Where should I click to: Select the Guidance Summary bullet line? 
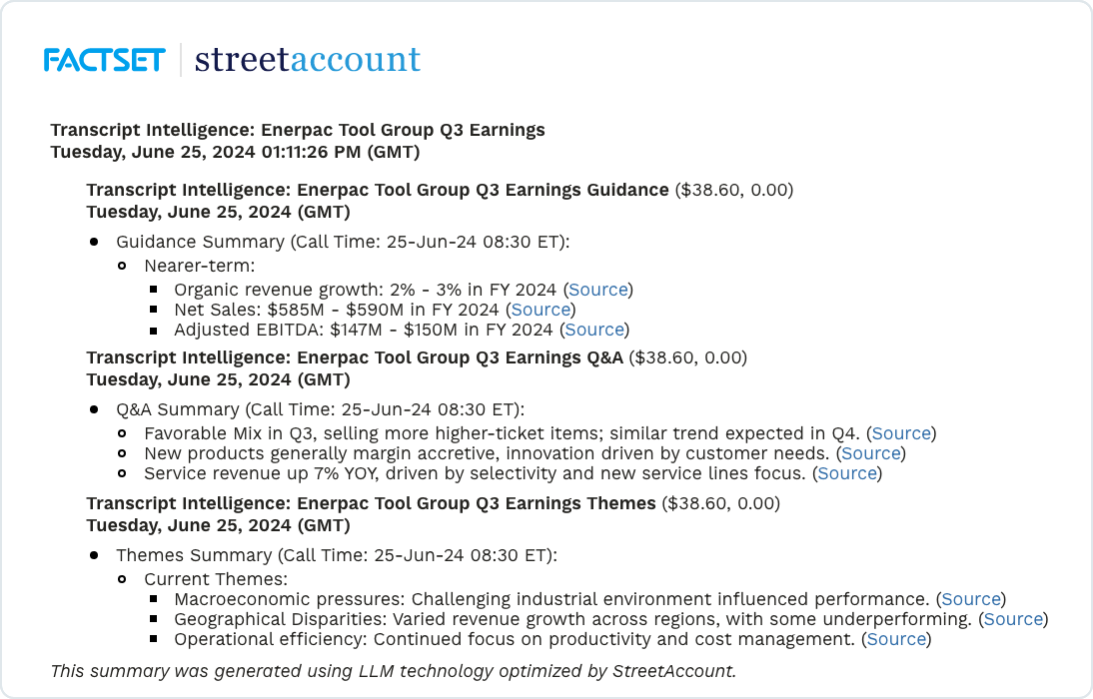(343, 242)
